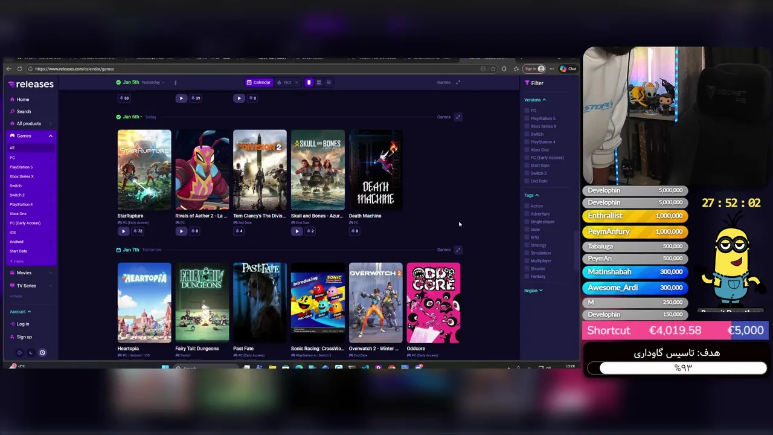Image resolution: width=773 pixels, height=435 pixels.
Task: Go back using the browser back arrow
Action: click(x=10, y=69)
